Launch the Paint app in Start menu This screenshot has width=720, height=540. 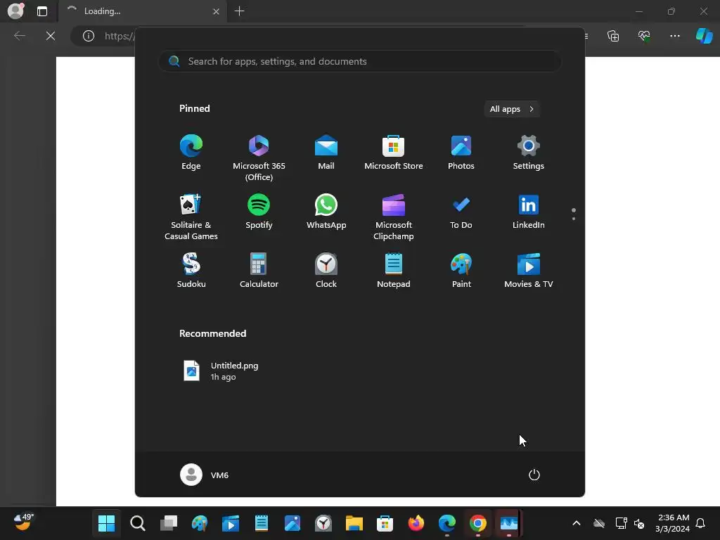tap(461, 271)
